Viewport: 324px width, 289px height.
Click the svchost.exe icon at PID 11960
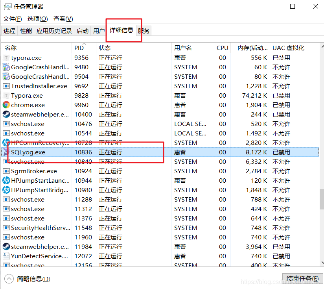click(x=6, y=237)
